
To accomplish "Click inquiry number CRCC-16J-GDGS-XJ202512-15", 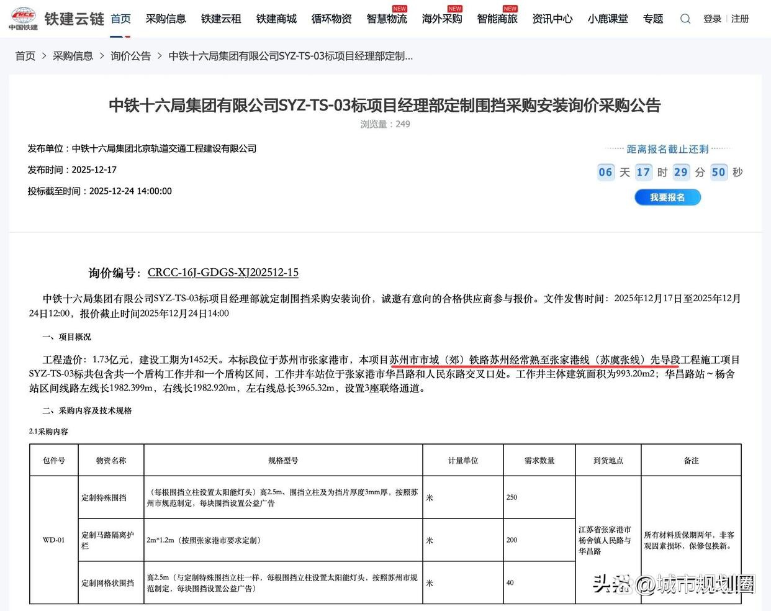I will (x=223, y=272).
